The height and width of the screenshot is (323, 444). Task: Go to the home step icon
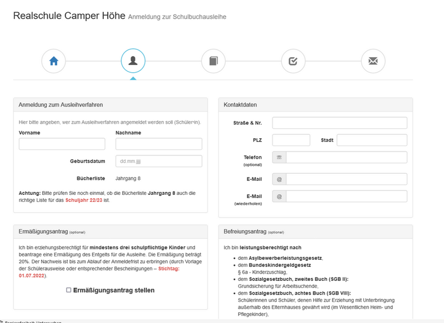[x=53, y=61]
